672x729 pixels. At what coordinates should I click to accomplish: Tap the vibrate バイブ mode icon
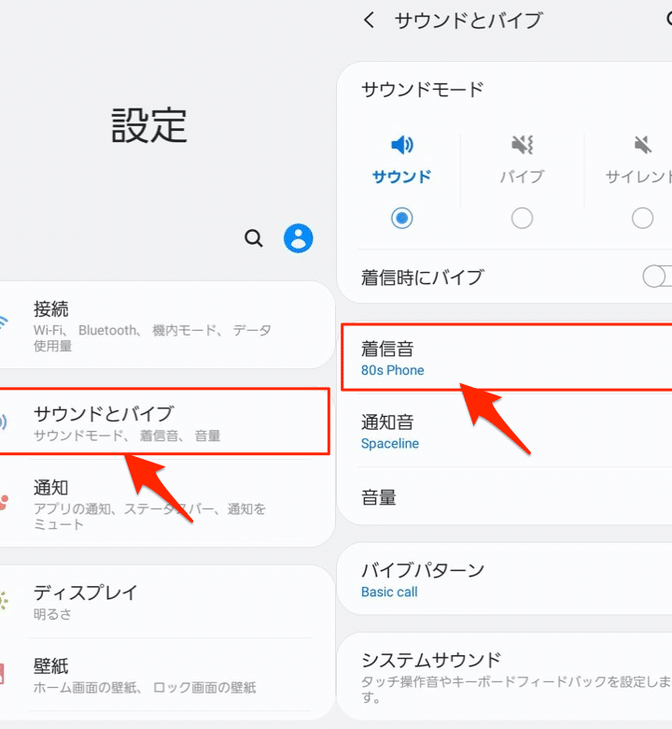pyautogui.click(x=522, y=145)
